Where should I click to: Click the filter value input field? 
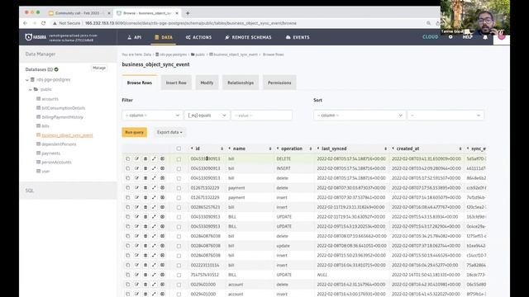[261, 115]
